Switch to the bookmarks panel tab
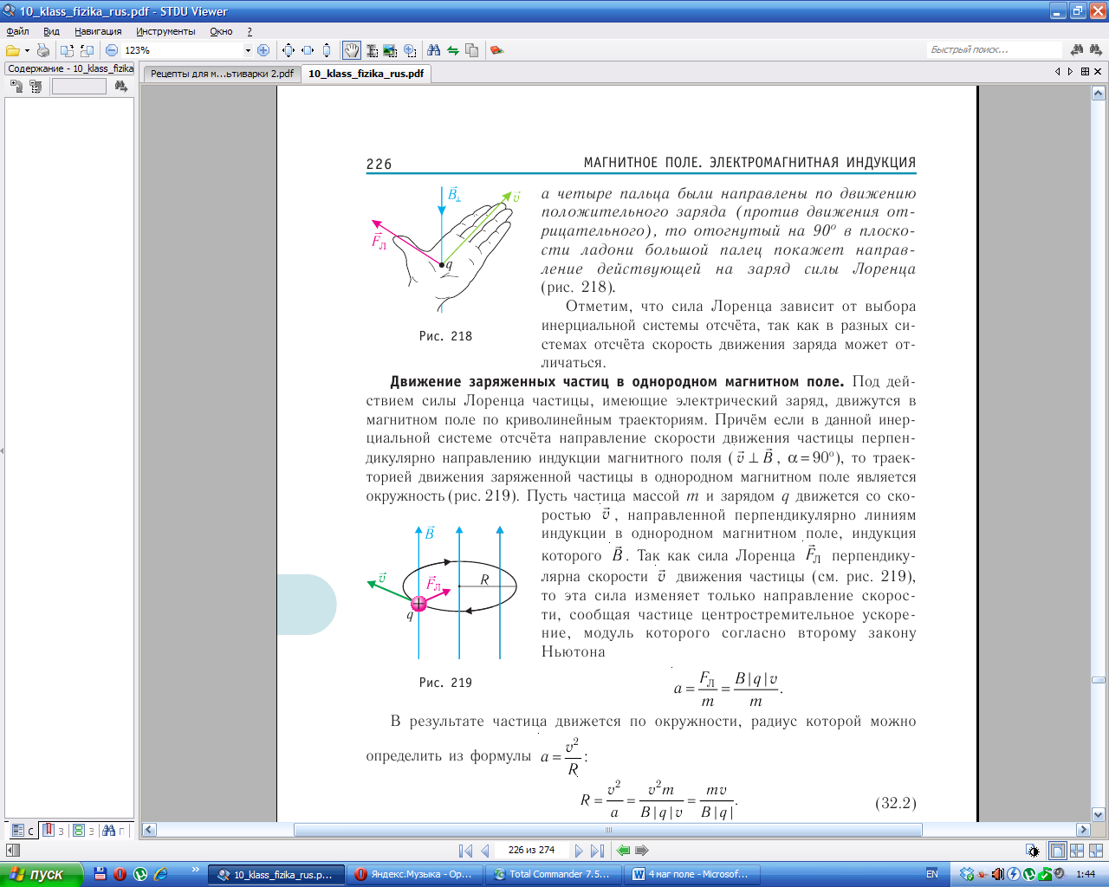Screen dimensions: 1109x887 (54, 830)
